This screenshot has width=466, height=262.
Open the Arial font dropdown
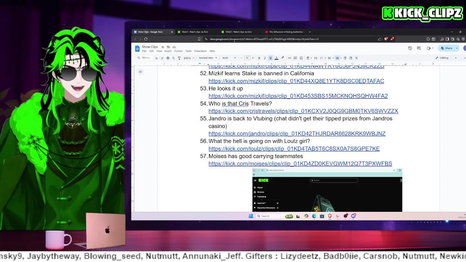229,58
